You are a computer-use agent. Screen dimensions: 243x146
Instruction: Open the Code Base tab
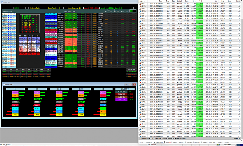pos(212,142)
